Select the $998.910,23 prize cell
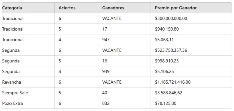 click(167, 61)
